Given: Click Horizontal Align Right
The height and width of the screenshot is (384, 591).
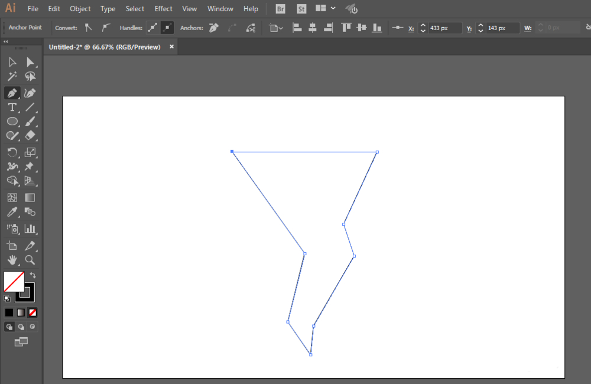Looking at the screenshot, I should click(328, 28).
